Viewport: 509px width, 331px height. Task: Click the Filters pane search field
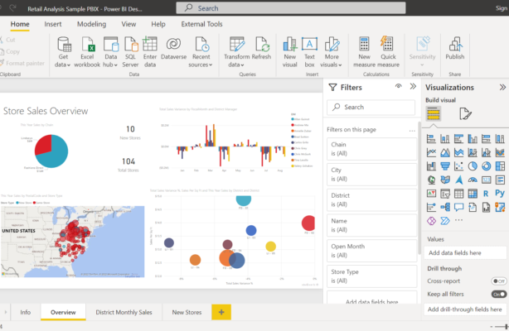(x=371, y=107)
